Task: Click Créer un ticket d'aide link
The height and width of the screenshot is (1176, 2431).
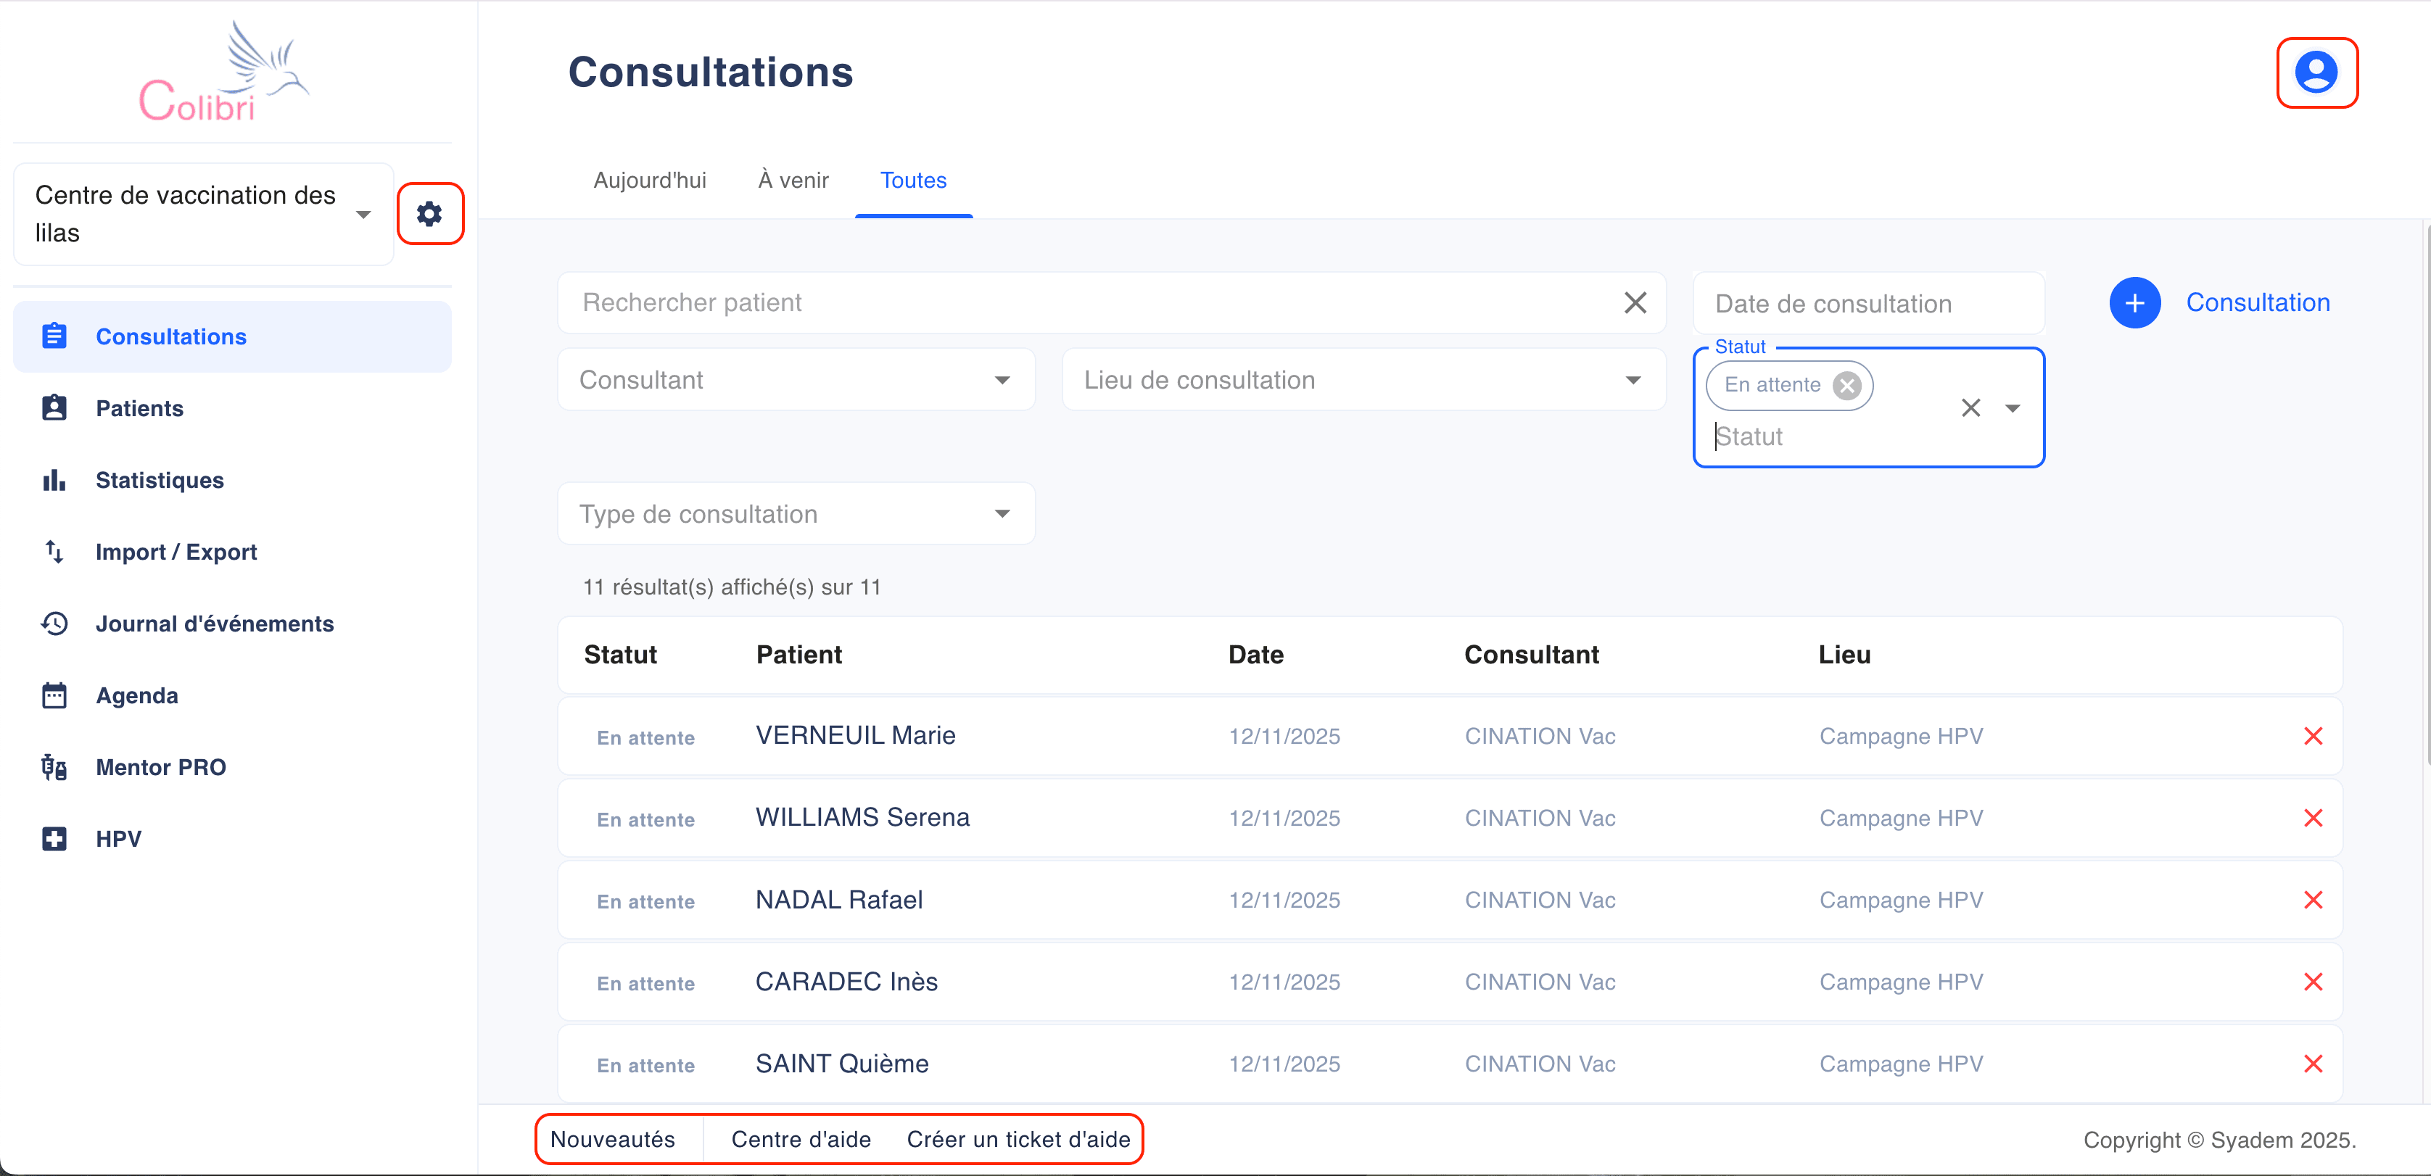Action: click(1018, 1139)
